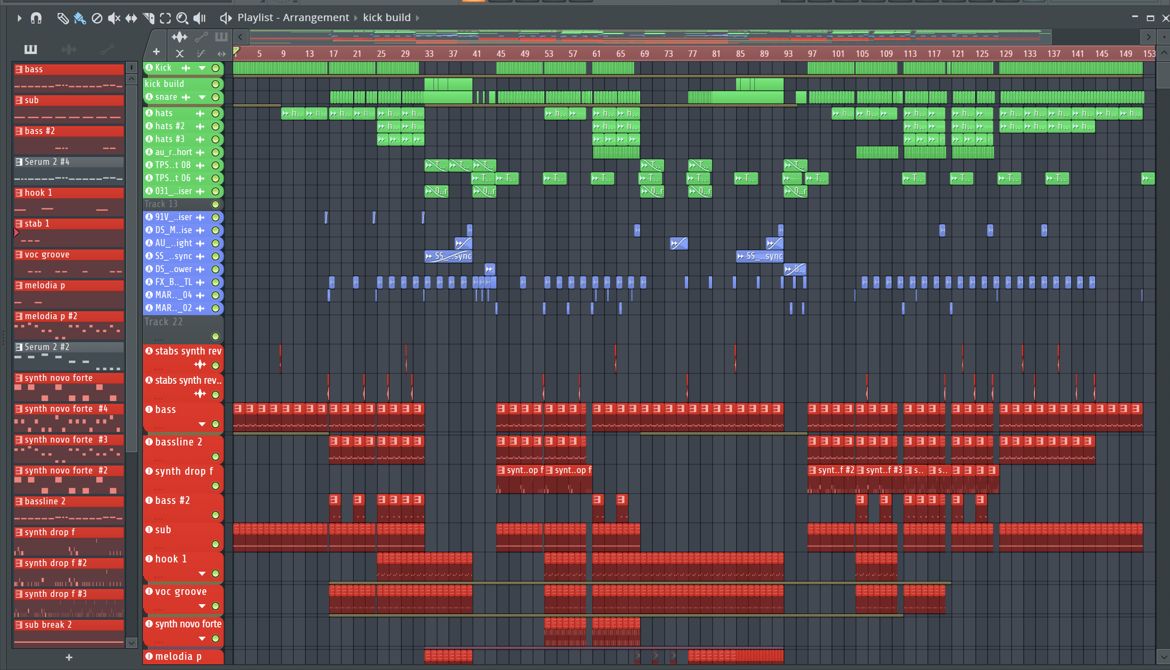
Task: Click bar 33 on the timeline ruler
Action: pos(429,54)
